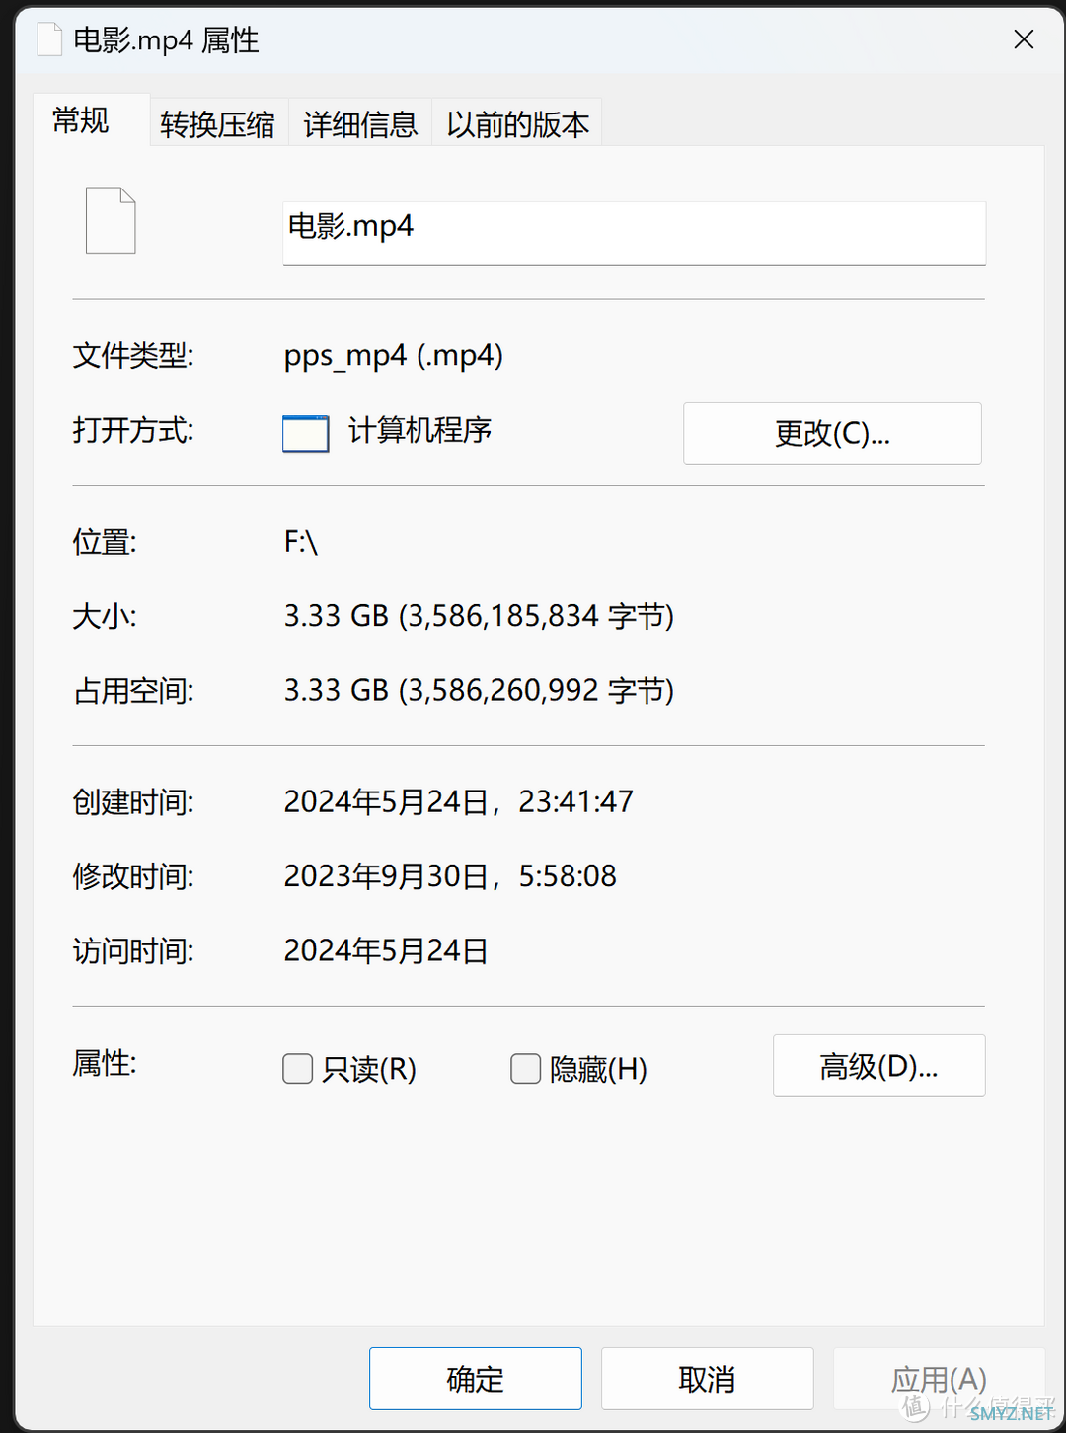Open 高级(D)... attribute settings
1066x1433 pixels.
[x=878, y=1066]
